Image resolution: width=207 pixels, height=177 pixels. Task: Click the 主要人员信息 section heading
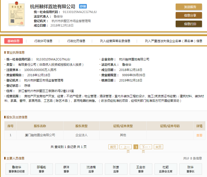pos(16,158)
